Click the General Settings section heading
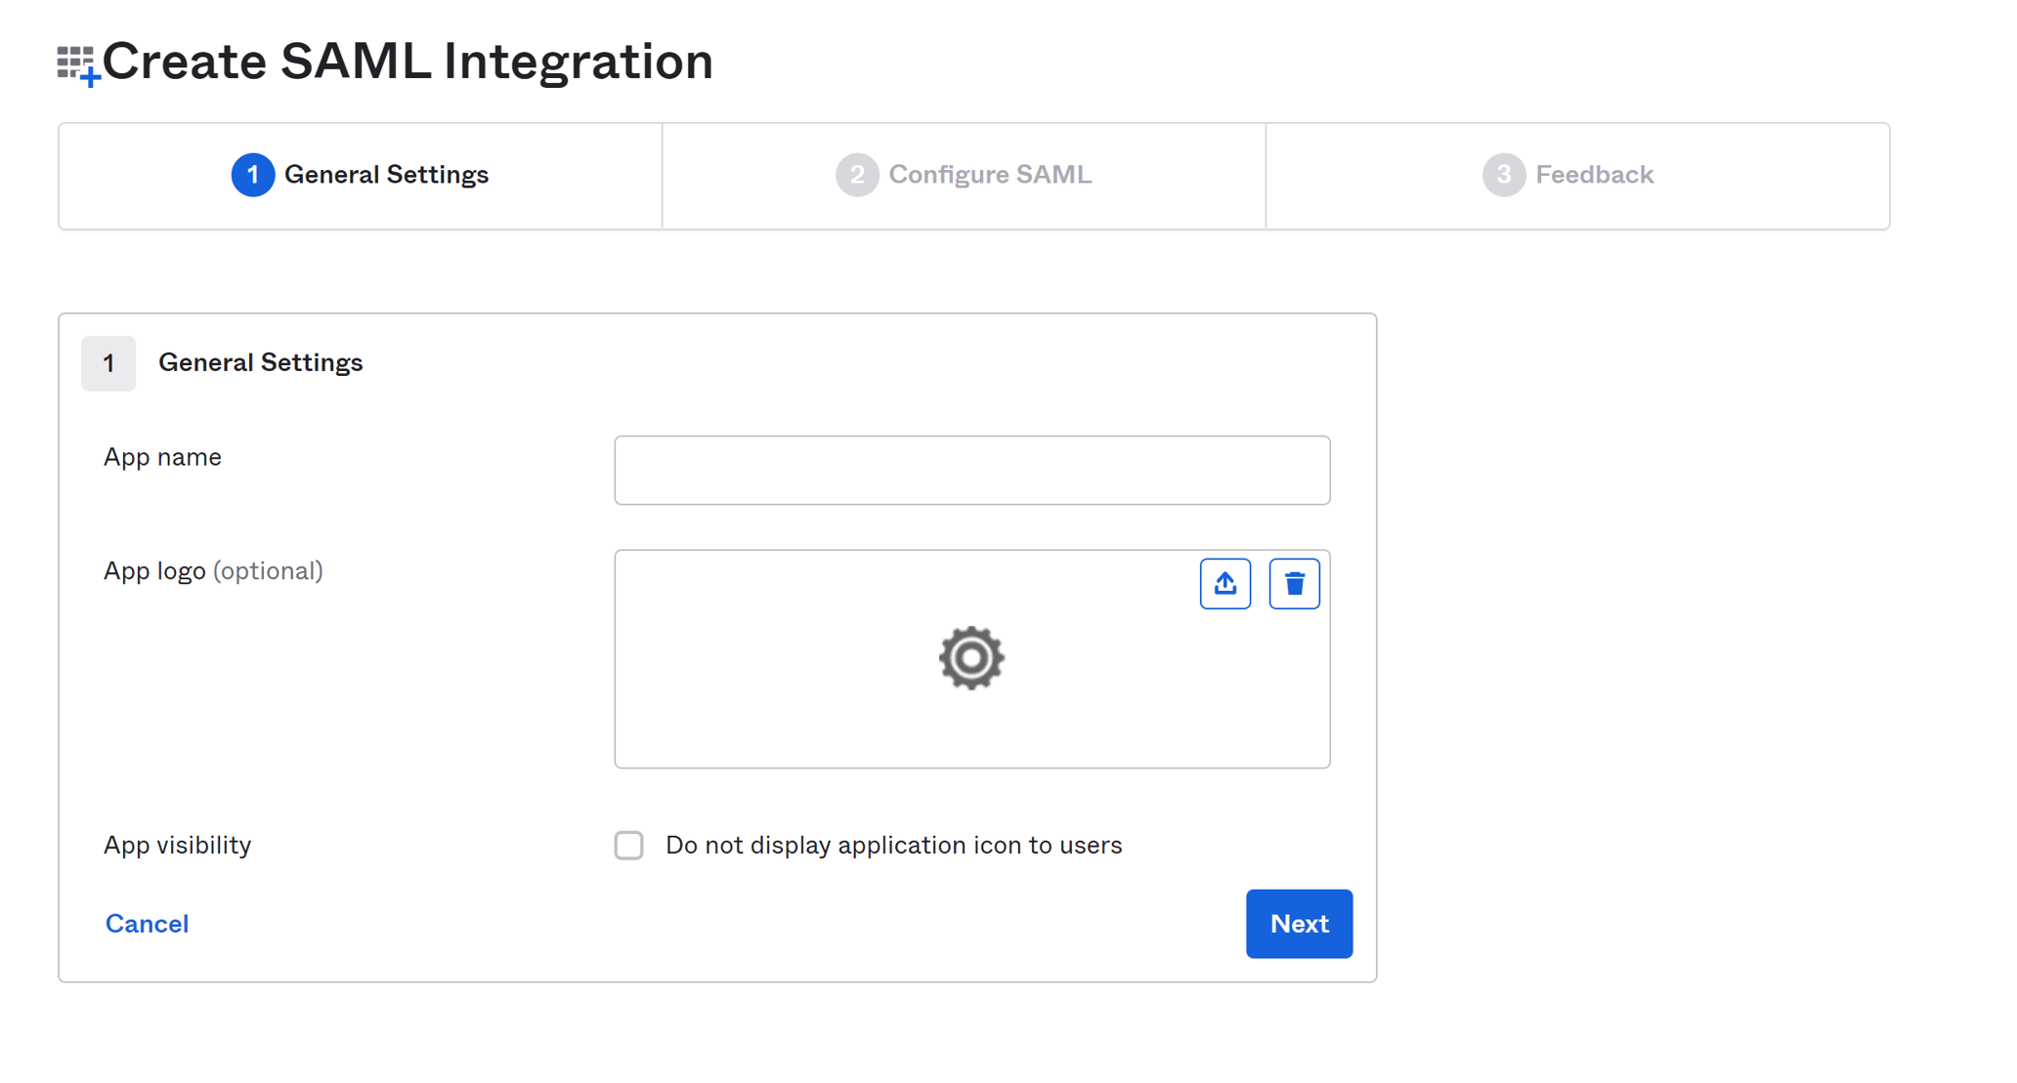The image size is (2017, 1083). click(260, 362)
